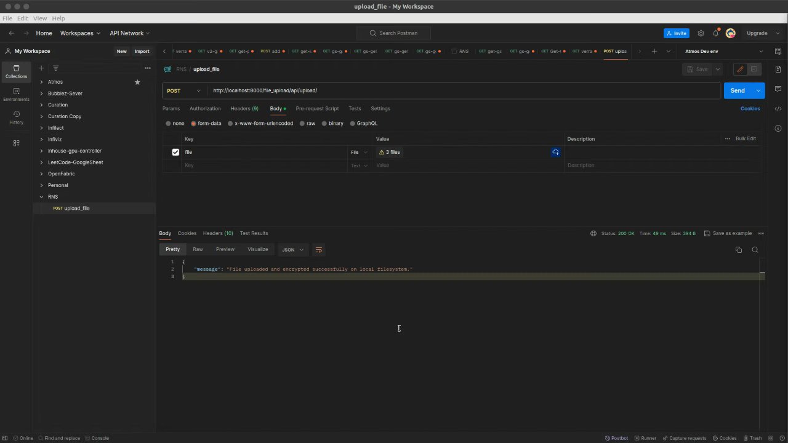Open the response Test Results tab
788x443 pixels.
coord(254,234)
